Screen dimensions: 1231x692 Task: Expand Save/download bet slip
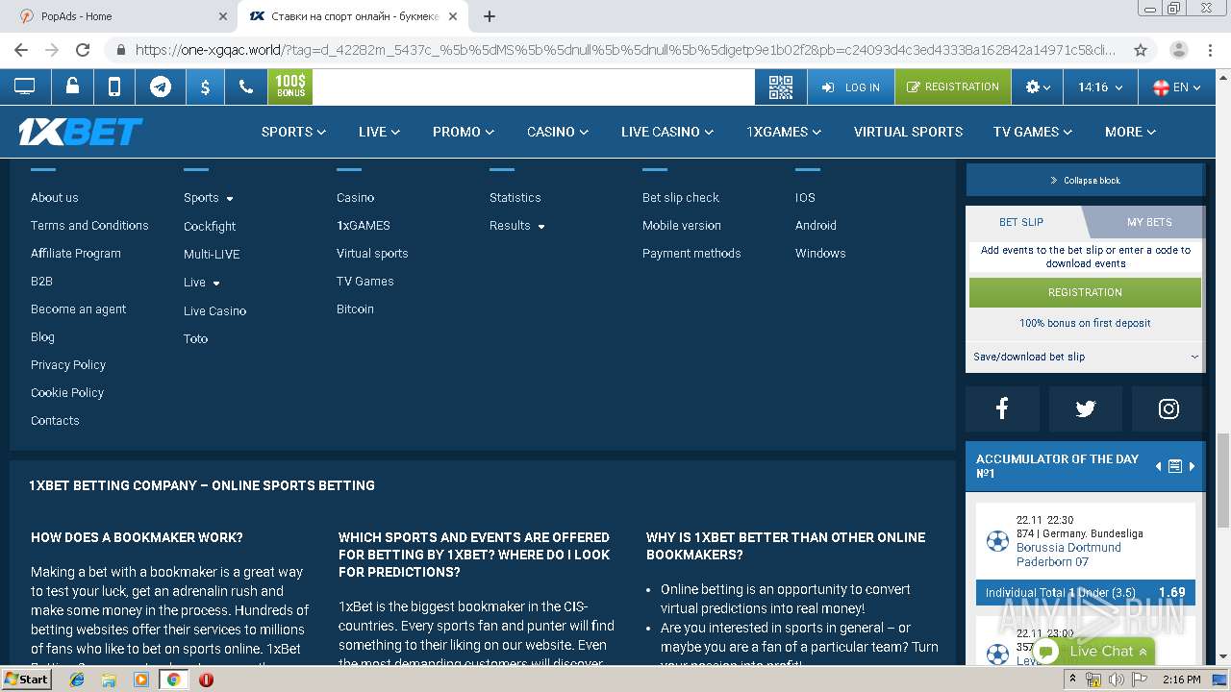1085,357
